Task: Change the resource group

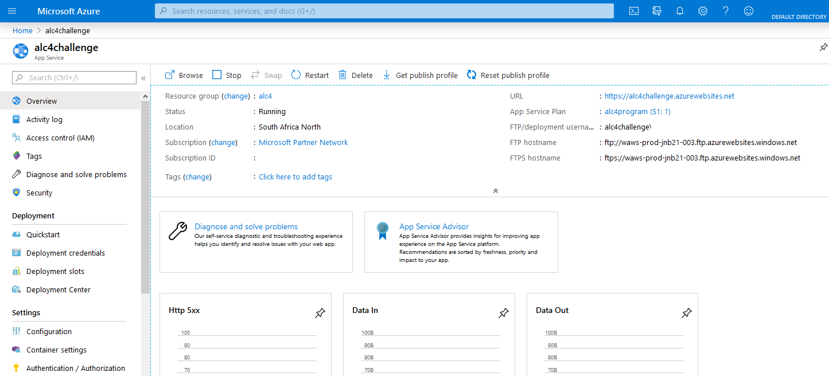Action: coord(236,96)
